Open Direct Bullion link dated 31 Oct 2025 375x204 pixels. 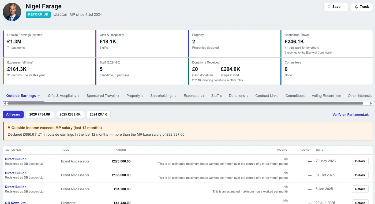[16, 173]
